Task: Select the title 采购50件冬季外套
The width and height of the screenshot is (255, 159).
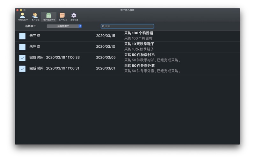Action: 140,66
